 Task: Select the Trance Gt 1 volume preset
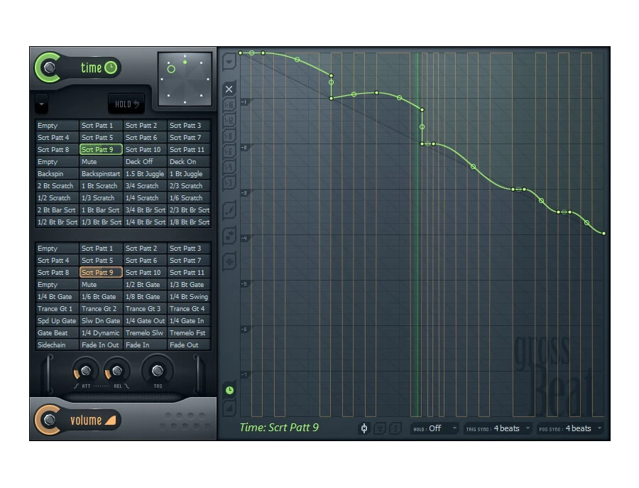57,309
